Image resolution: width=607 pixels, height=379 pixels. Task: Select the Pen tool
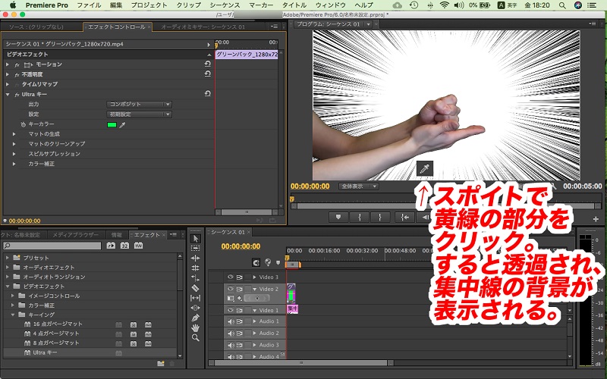point(196,318)
